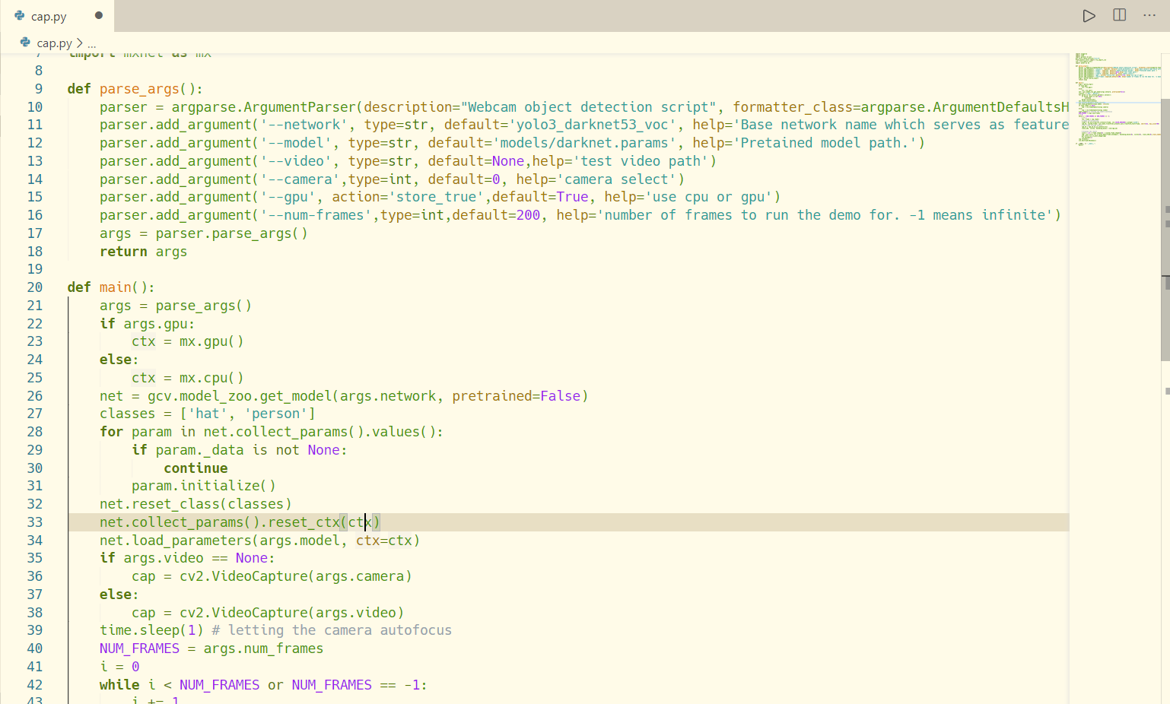Click the 'while i < NUM_FRAMES' line
1170x704 pixels.
coord(263,685)
